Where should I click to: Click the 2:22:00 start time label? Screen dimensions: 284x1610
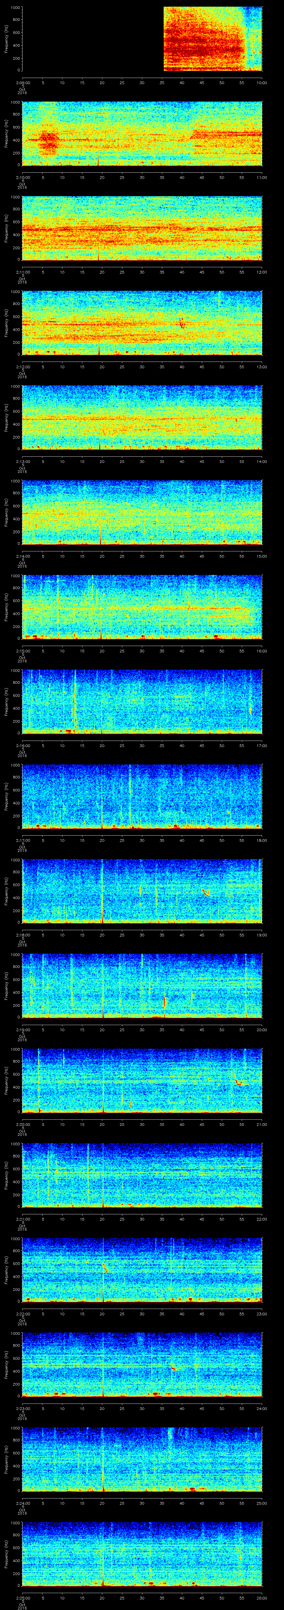coord(22,1314)
